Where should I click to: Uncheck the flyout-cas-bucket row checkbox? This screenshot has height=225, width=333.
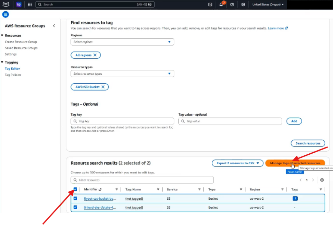click(x=75, y=198)
